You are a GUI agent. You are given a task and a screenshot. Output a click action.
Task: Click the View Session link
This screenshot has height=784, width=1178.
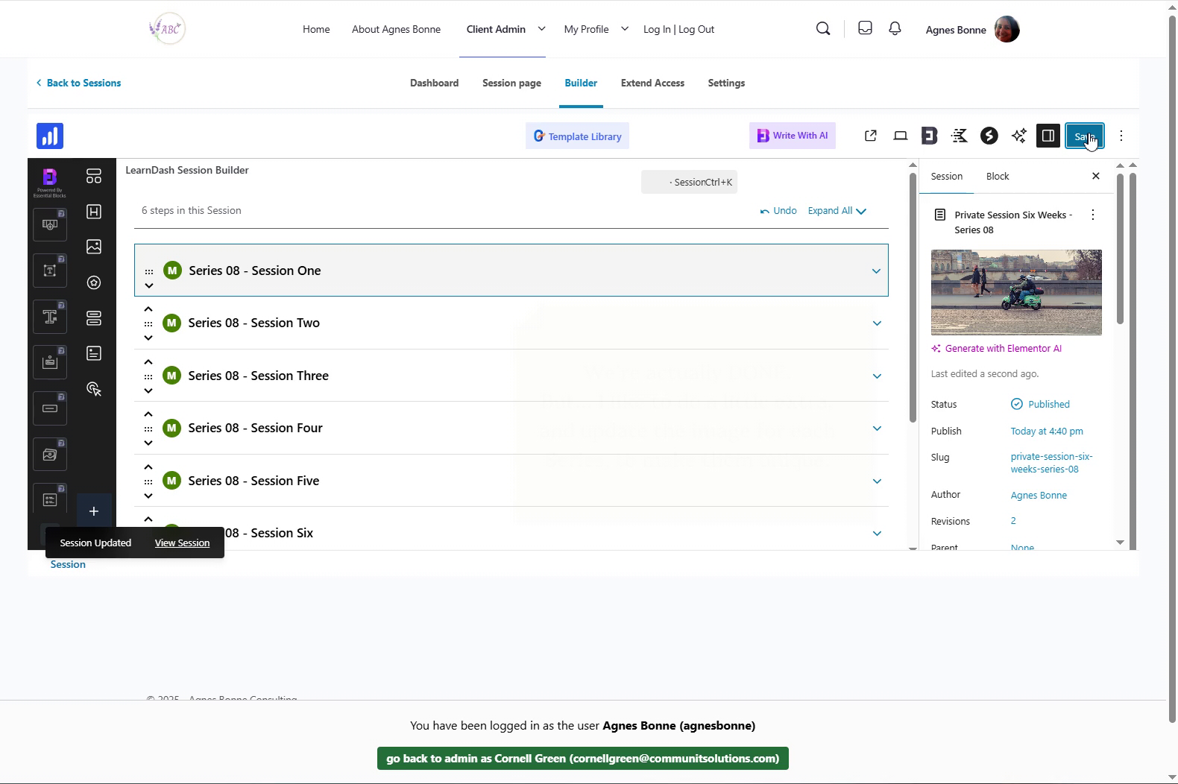182,543
